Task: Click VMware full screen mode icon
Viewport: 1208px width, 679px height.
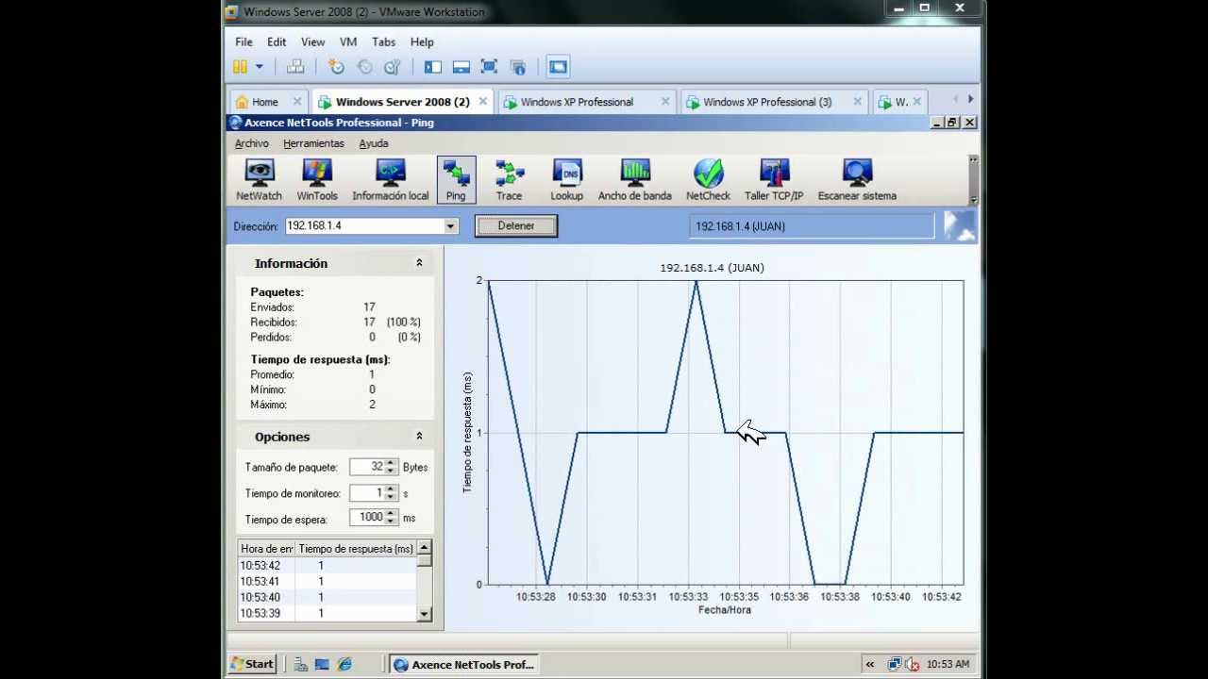Action: click(x=489, y=67)
